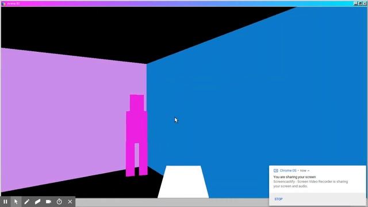The height and width of the screenshot is (207, 368).
Task: Toggle the embedded webcam camera icon
Action: click(x=48, y=202)
